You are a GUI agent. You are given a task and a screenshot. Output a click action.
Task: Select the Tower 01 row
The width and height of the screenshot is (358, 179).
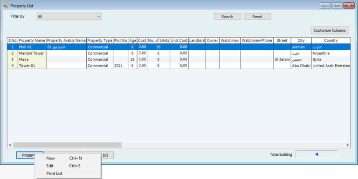pos(179,66)
